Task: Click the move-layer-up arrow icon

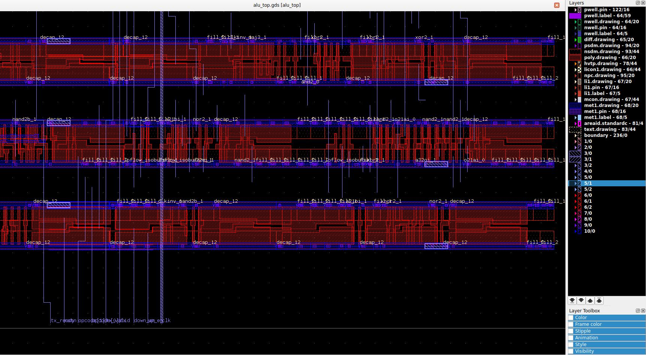Action: 590,300
